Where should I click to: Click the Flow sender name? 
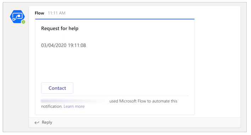pyautogui.click(x=39, y=13)
